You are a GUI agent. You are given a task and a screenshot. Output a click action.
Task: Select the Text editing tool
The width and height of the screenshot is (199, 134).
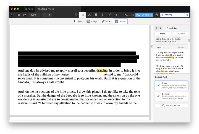tap(78, 21)
